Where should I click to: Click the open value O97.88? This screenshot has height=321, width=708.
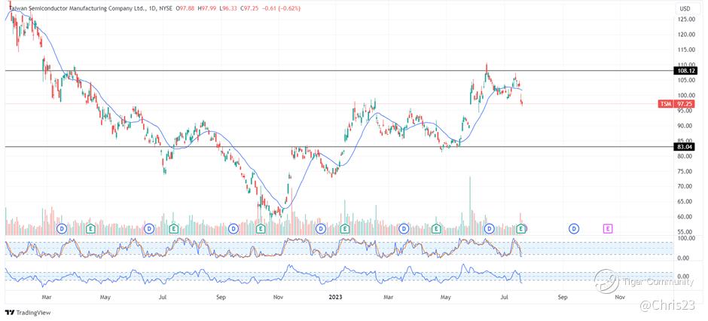point(185,8)
